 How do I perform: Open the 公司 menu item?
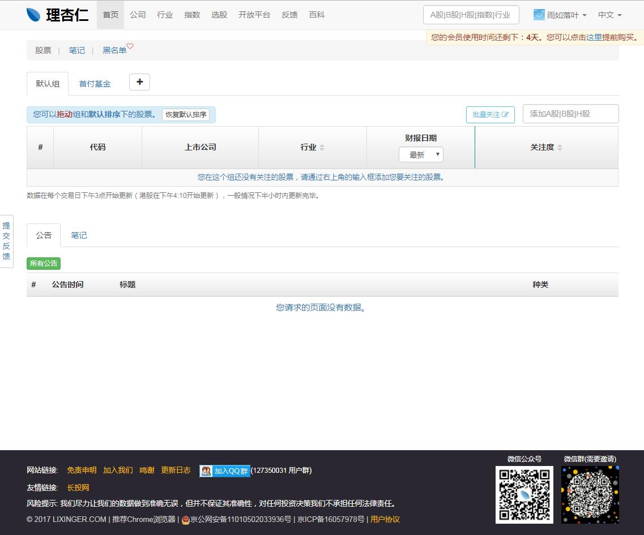point(138,15)
